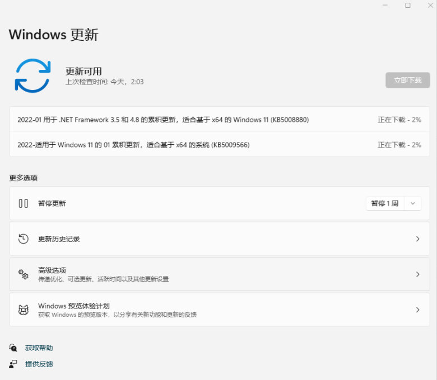
Task: Click the Windows 预览体验计划 title
Action: [x=74, y=306]
